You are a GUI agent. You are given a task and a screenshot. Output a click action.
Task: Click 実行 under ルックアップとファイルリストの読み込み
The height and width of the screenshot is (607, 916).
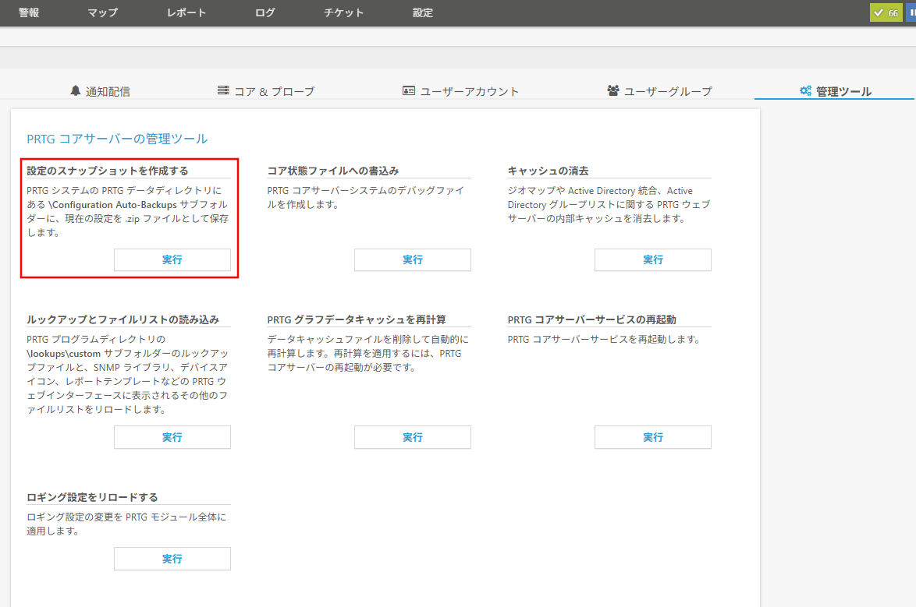(172, 437)
